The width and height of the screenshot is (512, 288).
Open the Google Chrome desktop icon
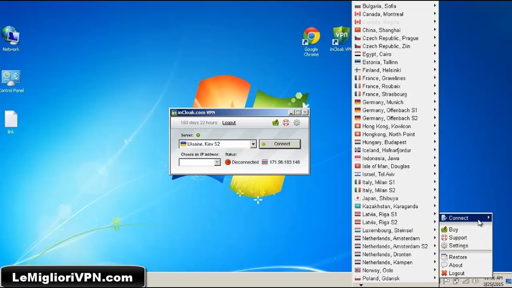(311, 42)
